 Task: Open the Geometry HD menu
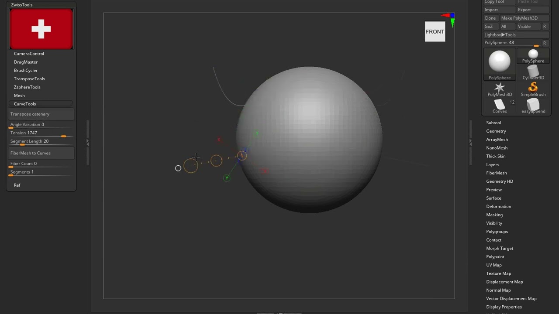pyautogui.click(x=500, y=181)
